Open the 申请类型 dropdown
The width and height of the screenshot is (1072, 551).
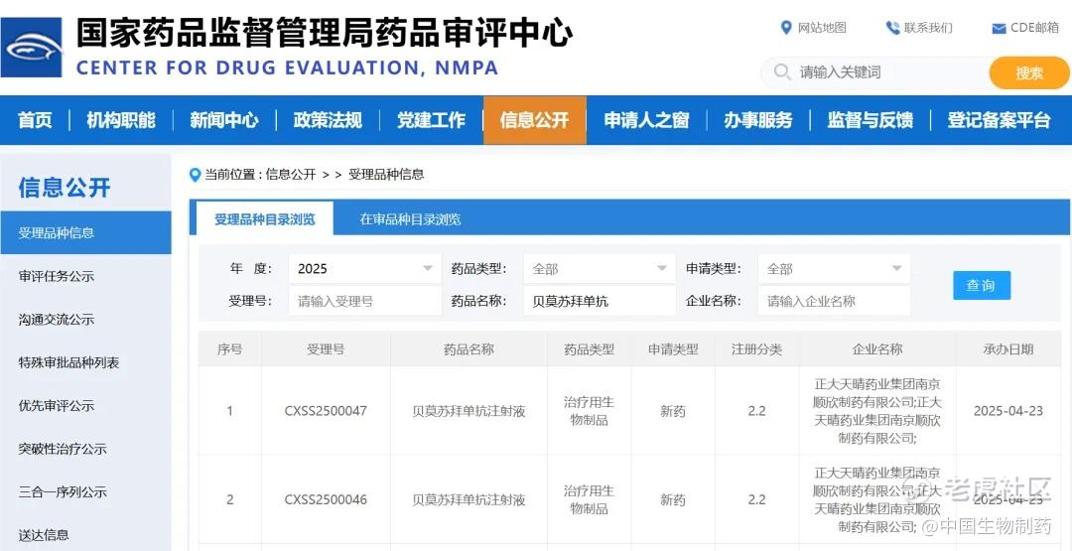(x=834, y=269)
